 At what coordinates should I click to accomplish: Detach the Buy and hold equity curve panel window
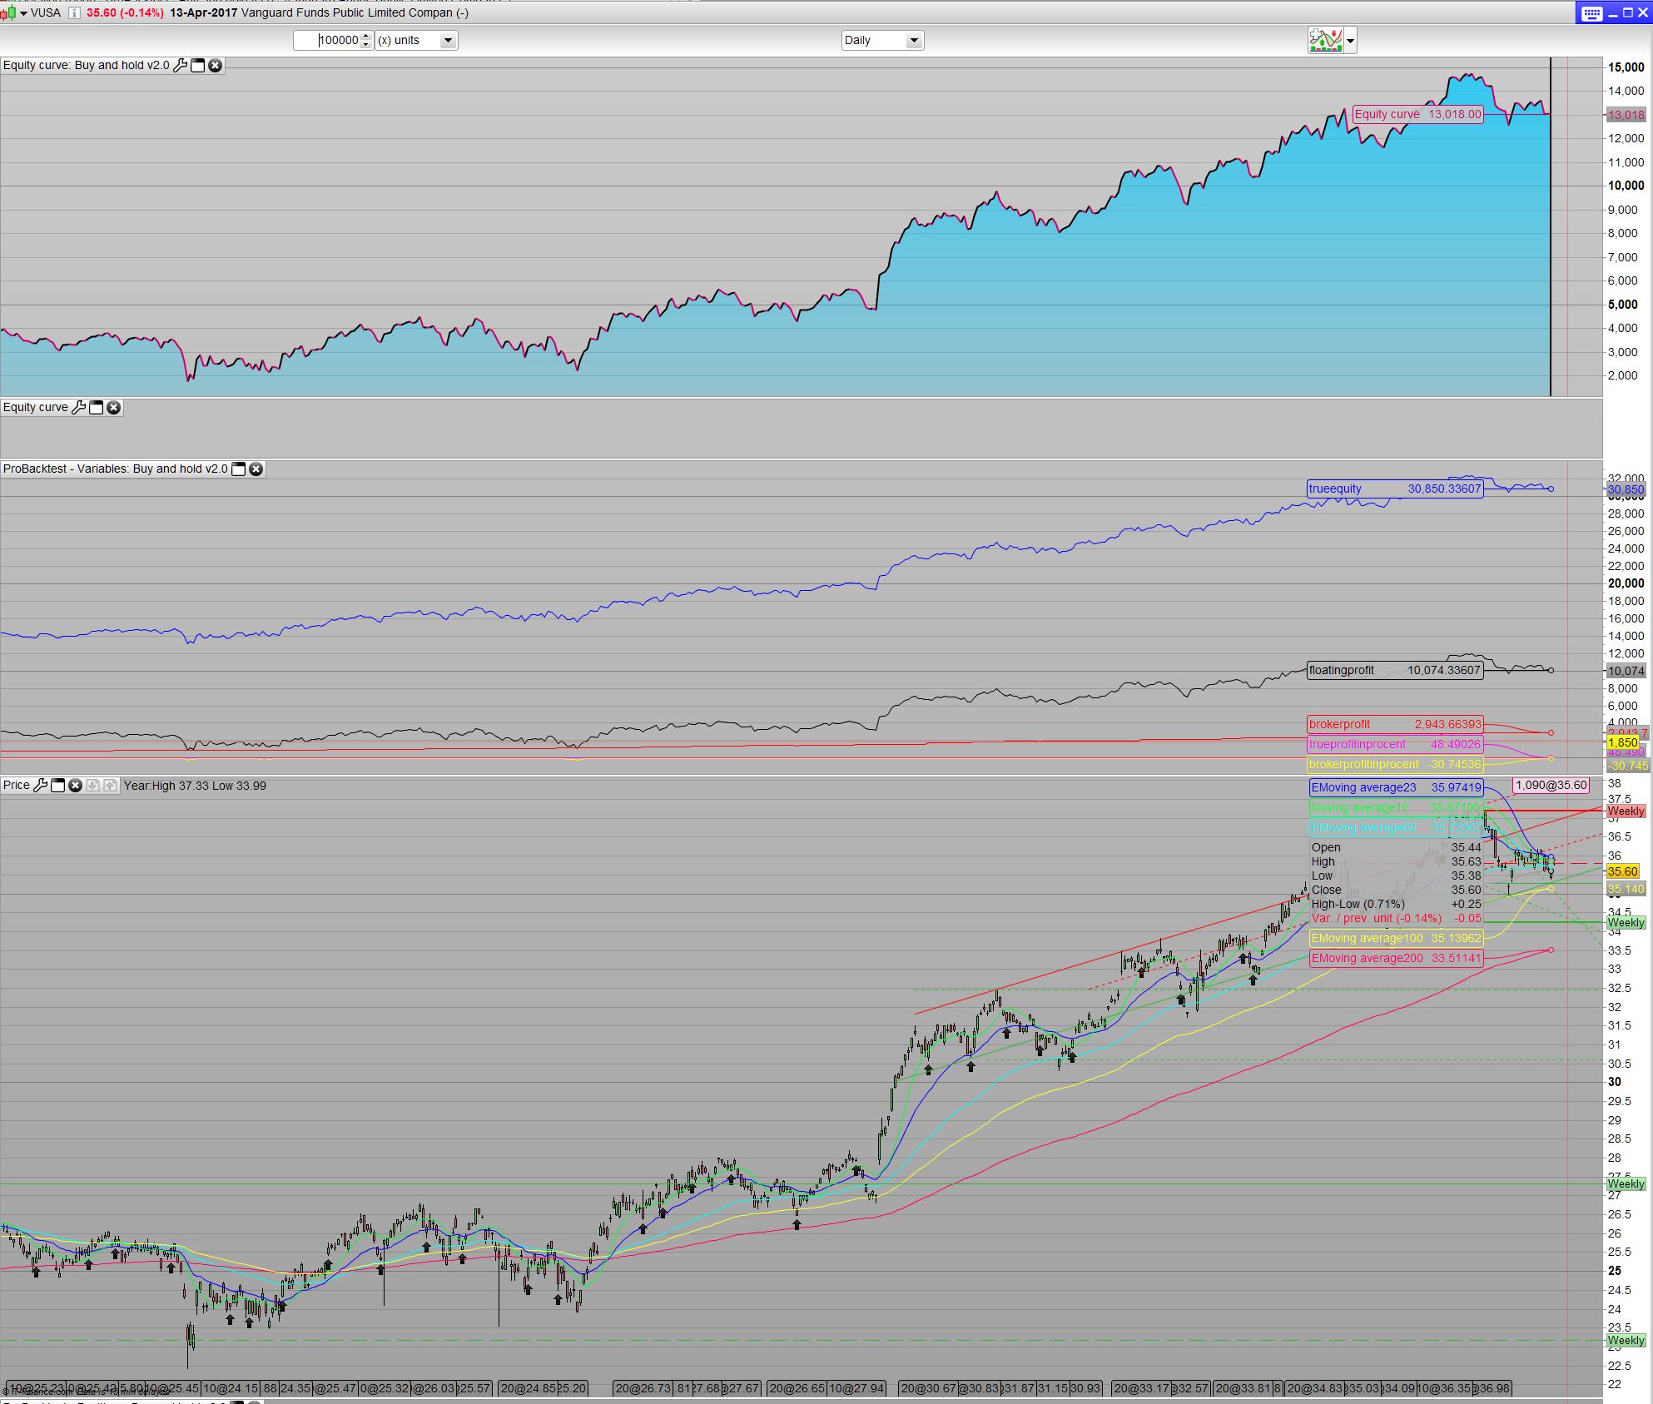point(198,65)
